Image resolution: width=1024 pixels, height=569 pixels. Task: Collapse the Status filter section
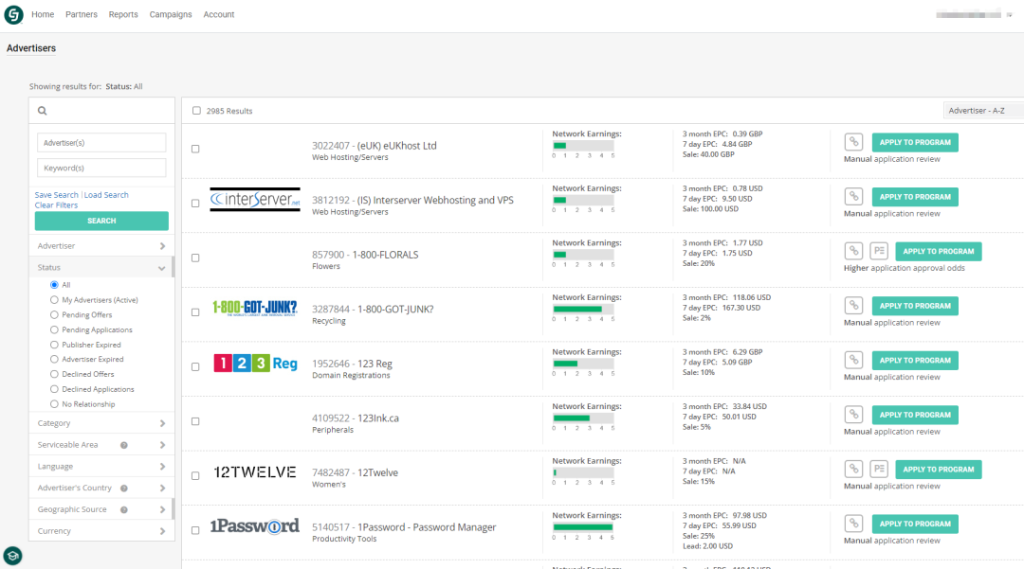[x=101, y=267]
